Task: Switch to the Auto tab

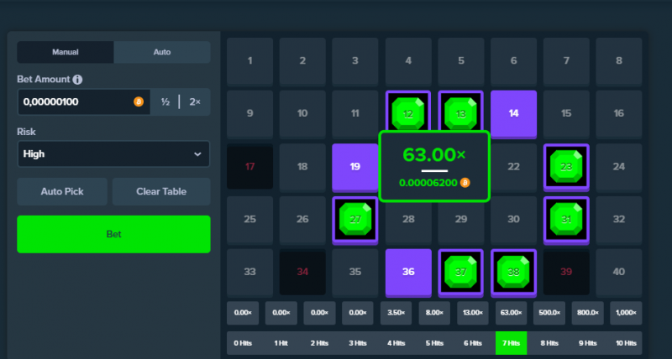Action: pos(162,52)
